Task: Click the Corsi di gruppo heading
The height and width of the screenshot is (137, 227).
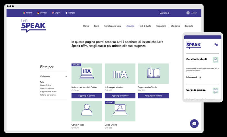Action: coord(196,90)
